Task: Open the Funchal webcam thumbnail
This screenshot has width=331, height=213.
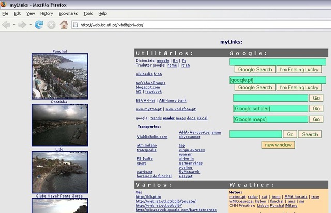Action: click(60, 76)
